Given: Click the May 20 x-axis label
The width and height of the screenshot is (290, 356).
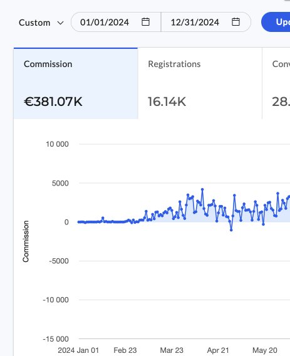Looking at the screenshot, I should (265, 350).
